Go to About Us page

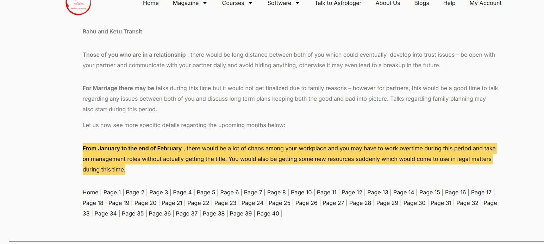(388, 3)
